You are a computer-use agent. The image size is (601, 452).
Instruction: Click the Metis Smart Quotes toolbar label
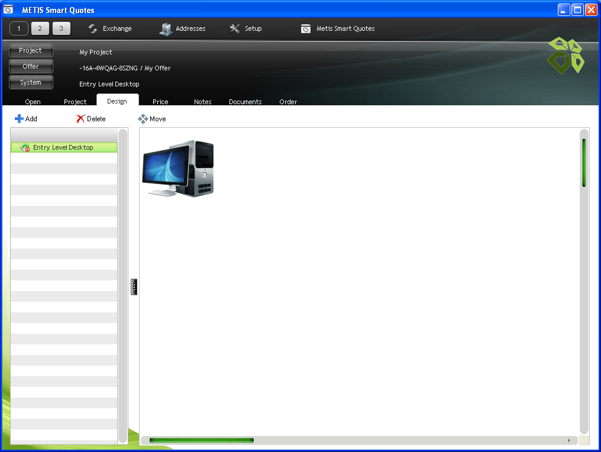(345, 28)
